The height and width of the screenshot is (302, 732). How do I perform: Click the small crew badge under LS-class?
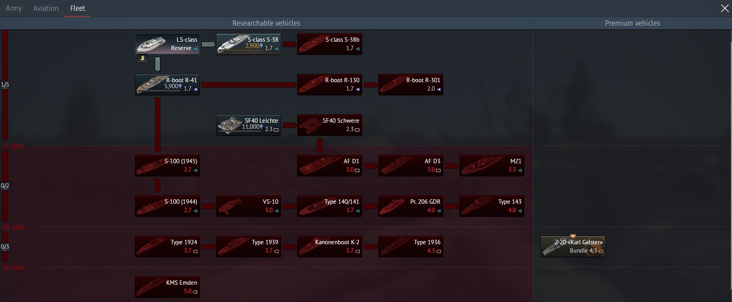143,59
